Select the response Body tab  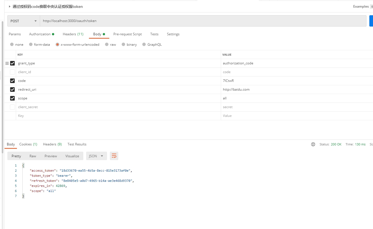(x=11, y=144)
